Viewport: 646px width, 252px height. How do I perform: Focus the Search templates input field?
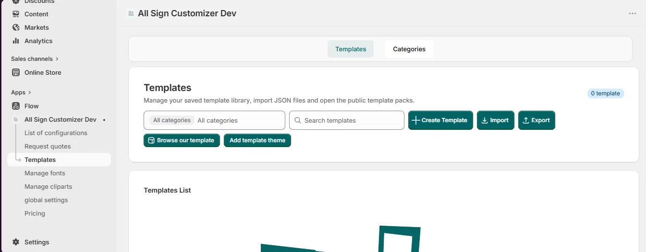347,120
